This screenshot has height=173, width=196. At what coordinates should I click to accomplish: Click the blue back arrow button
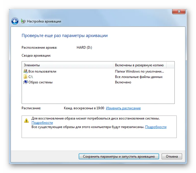click(x=15, y=21)
